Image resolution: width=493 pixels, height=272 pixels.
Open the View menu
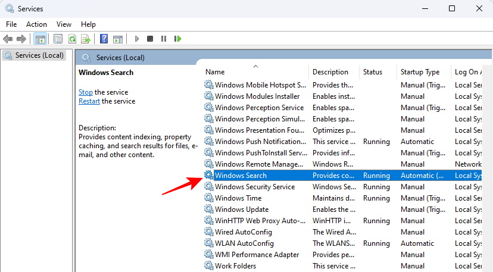coord(64,24)
